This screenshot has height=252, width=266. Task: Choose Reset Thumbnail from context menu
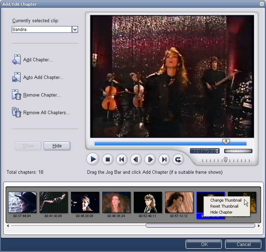(x=224, y=206)
